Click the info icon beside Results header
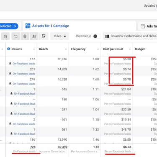Image resolution: width=157 pixels, height=157 pixels. click(8, 49)
